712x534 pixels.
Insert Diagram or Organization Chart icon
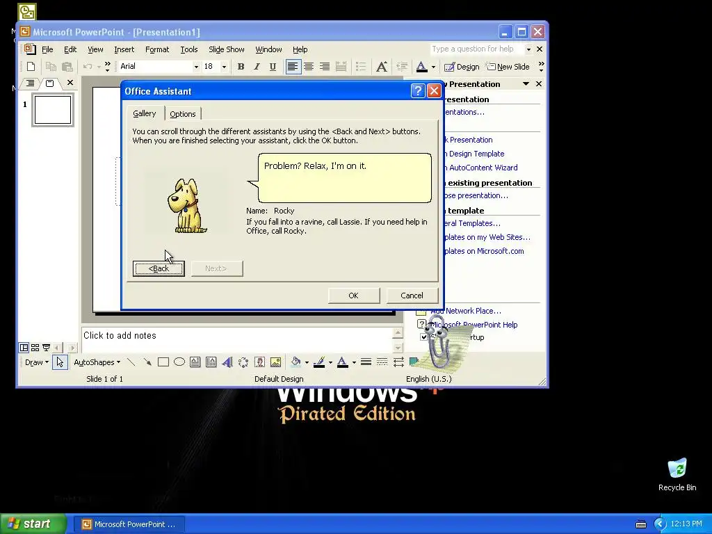243,362
